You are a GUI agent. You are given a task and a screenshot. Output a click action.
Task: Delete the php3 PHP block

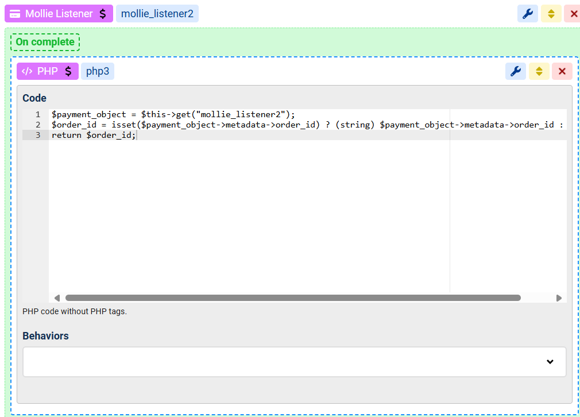[x=562, y=71]
